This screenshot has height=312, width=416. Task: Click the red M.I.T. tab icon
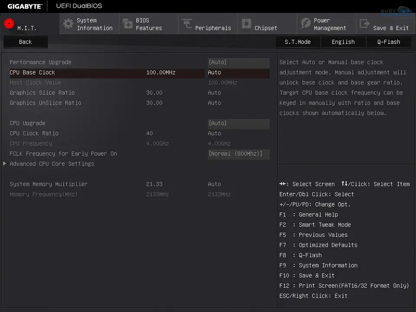pos(9,24)
